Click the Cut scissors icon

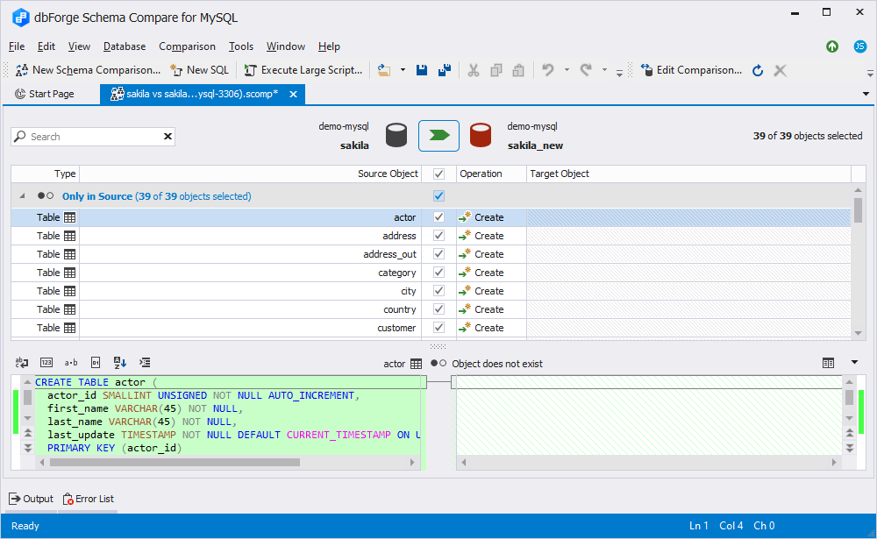[474, 70]
